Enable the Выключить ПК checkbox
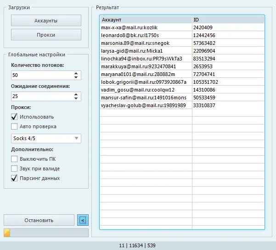 click(14, 159)
